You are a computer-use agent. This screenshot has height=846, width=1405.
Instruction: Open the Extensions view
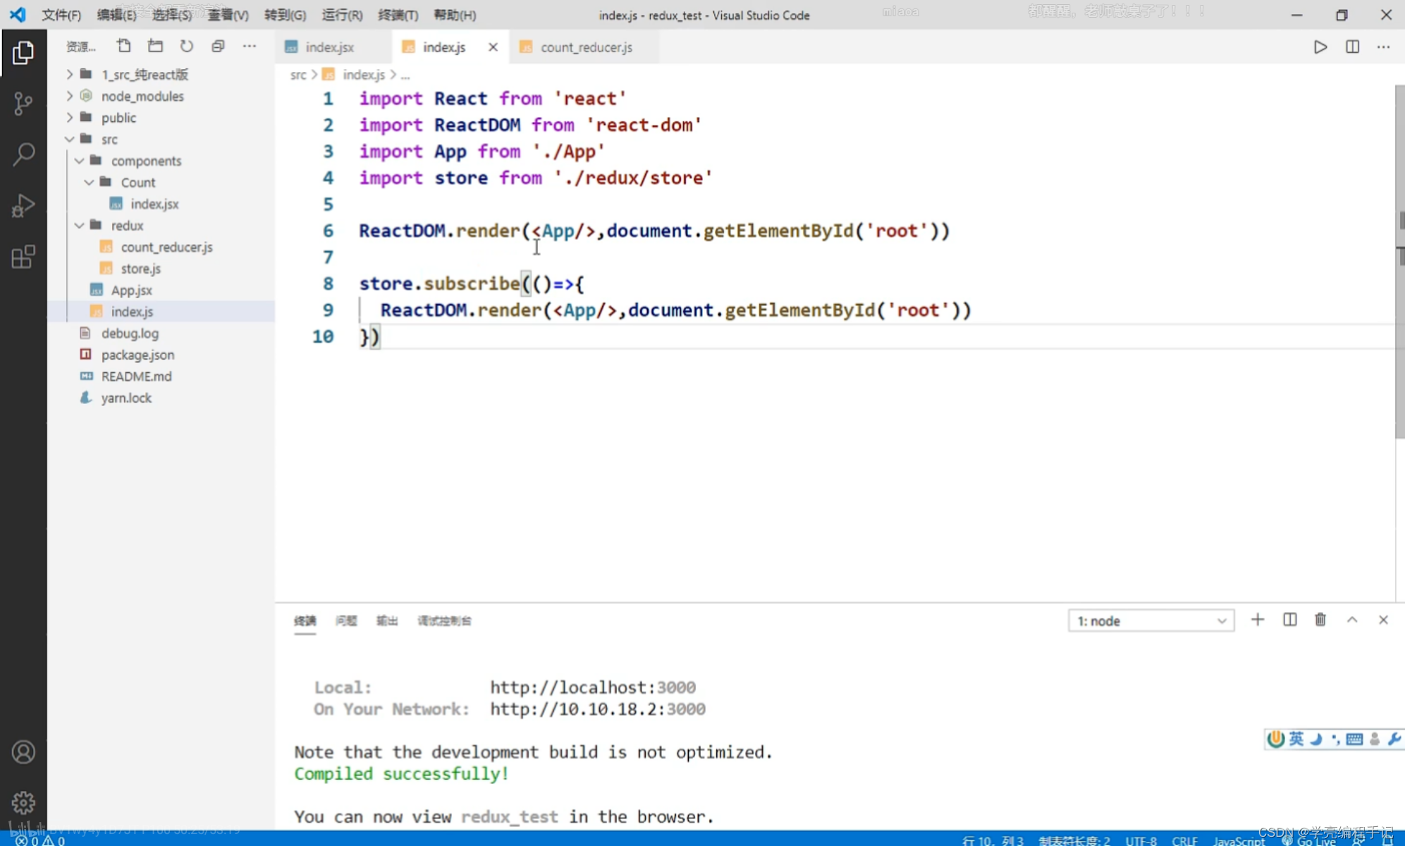click(23, 257)
